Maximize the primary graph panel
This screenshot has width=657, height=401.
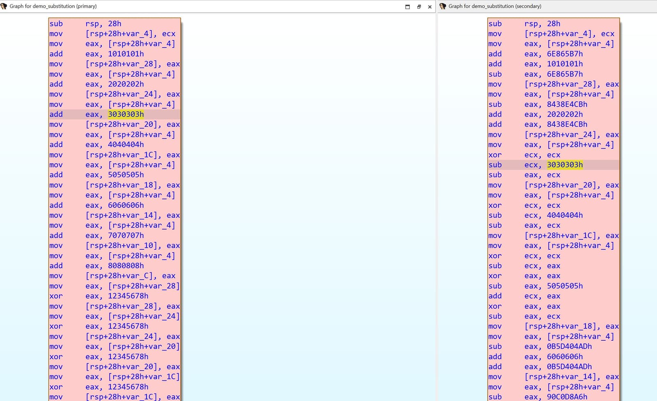(x=407, y=7)
